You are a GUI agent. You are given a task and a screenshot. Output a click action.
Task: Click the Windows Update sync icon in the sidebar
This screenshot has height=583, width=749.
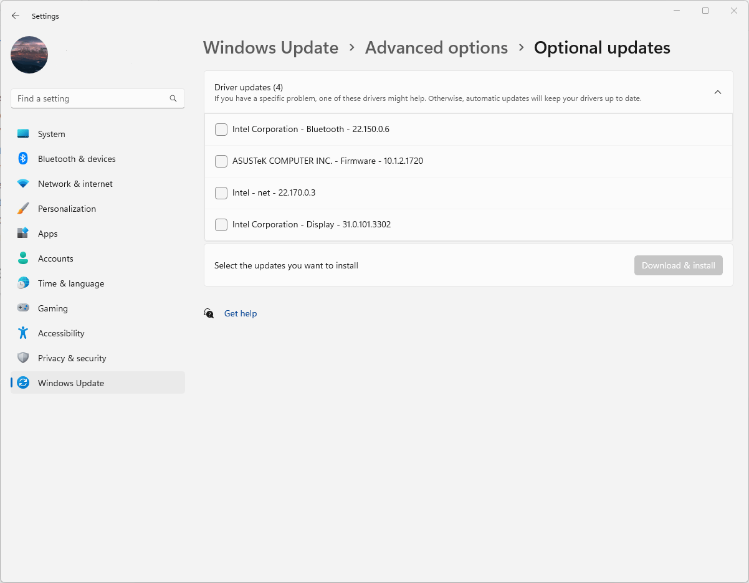(23, 383)
